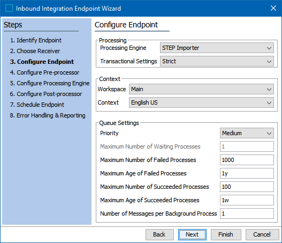Click the wizard window icon in title bar
Viewport: 282px width, 243px height.
point(9,8)
